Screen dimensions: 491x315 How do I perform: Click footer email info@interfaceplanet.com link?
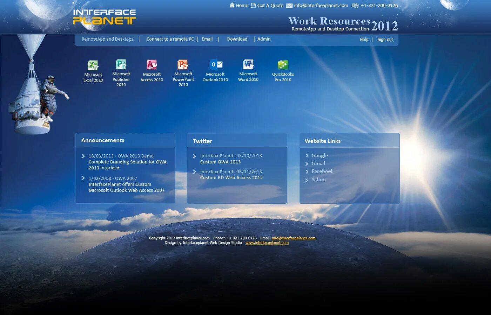[x=294, y=238]
